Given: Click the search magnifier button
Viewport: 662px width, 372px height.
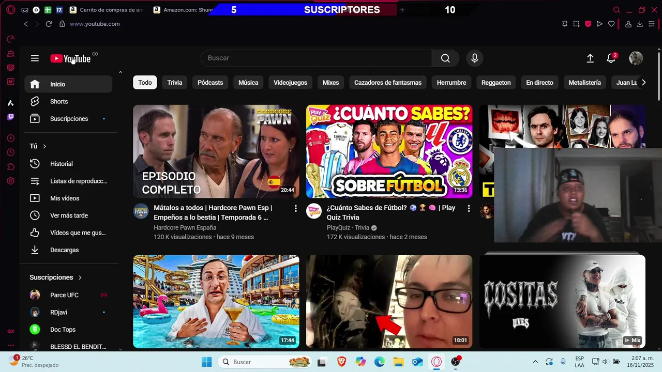Looking at the screenshot, I should click(445, 58).
